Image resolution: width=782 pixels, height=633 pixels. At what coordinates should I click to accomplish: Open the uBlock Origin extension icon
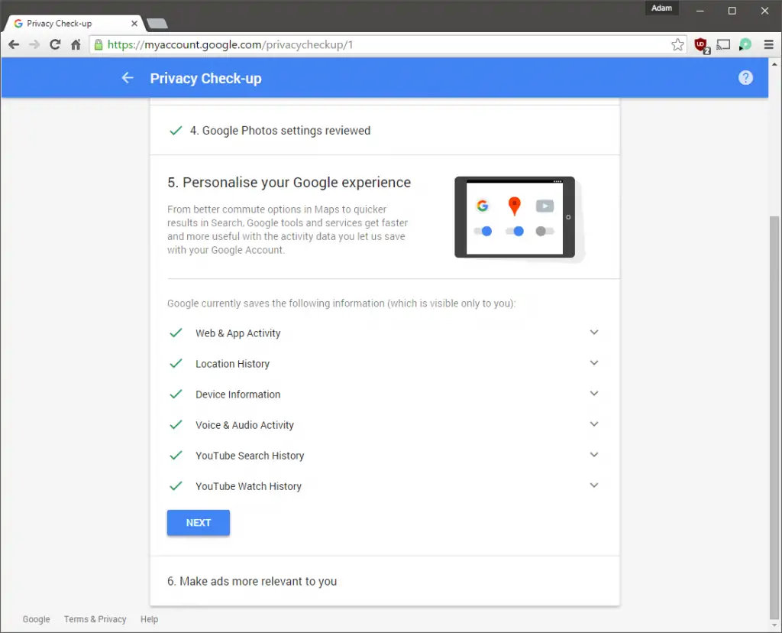[x=702, y=45]
